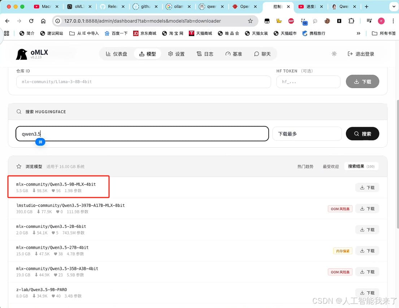Click the oMLX penguin logo
Screen dimensions: 399x308
(x=22, y=54)
